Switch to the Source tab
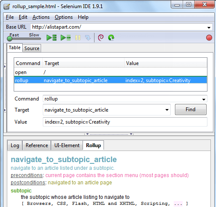Viewport: 216px width, 207px height. coord(32,48)
